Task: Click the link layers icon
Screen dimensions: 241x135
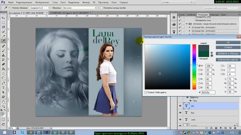Action: (x=207, y=128)
